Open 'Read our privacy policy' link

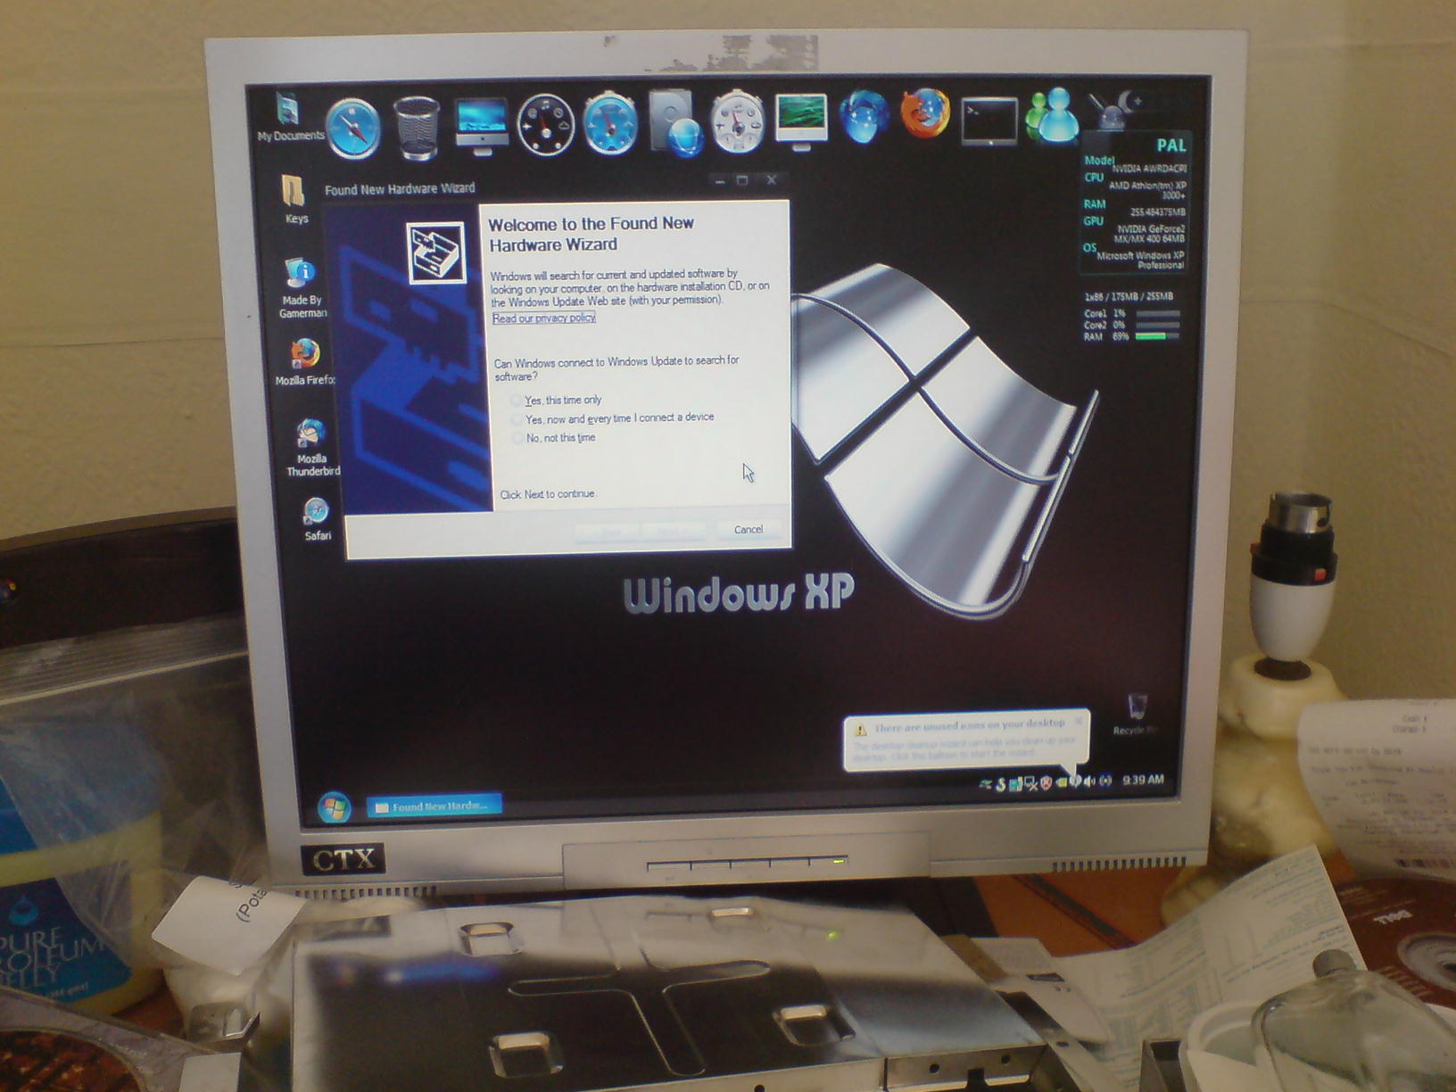point(543,318)
